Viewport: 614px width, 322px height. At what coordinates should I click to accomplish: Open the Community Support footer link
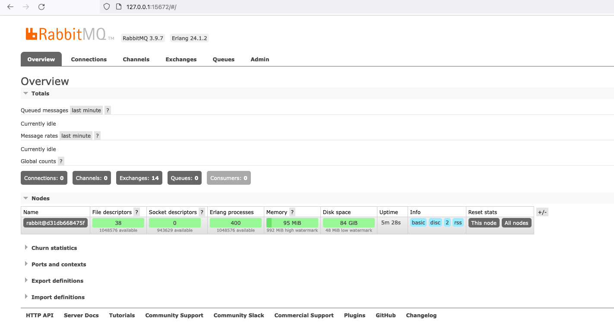(x=174, y=315)
